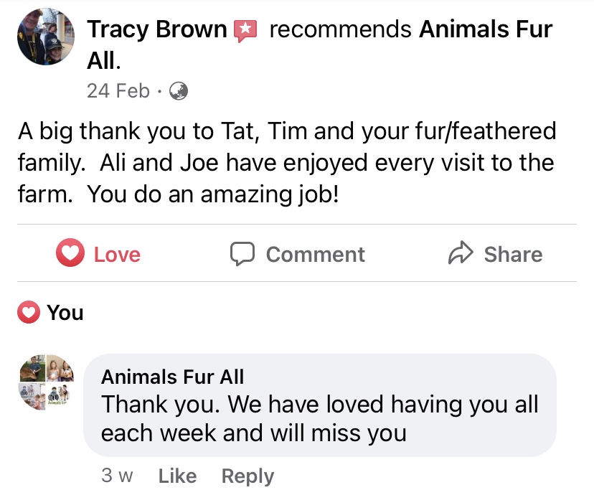Open Tracy Brown's profile picture
The width and height of the screenshot is (594, 495).
pyautogui.click(x=47, y=37)
